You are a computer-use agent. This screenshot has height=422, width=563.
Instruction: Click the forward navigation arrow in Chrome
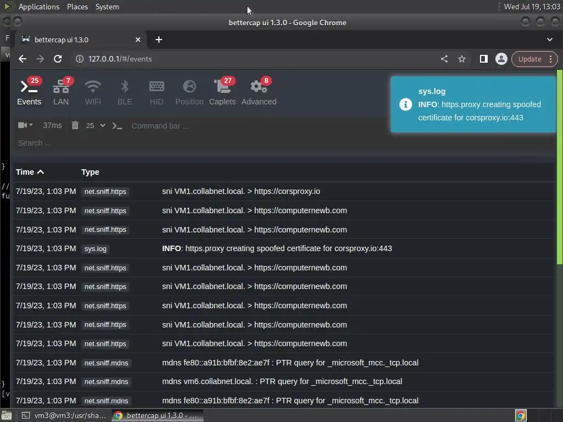pos(40,59)
